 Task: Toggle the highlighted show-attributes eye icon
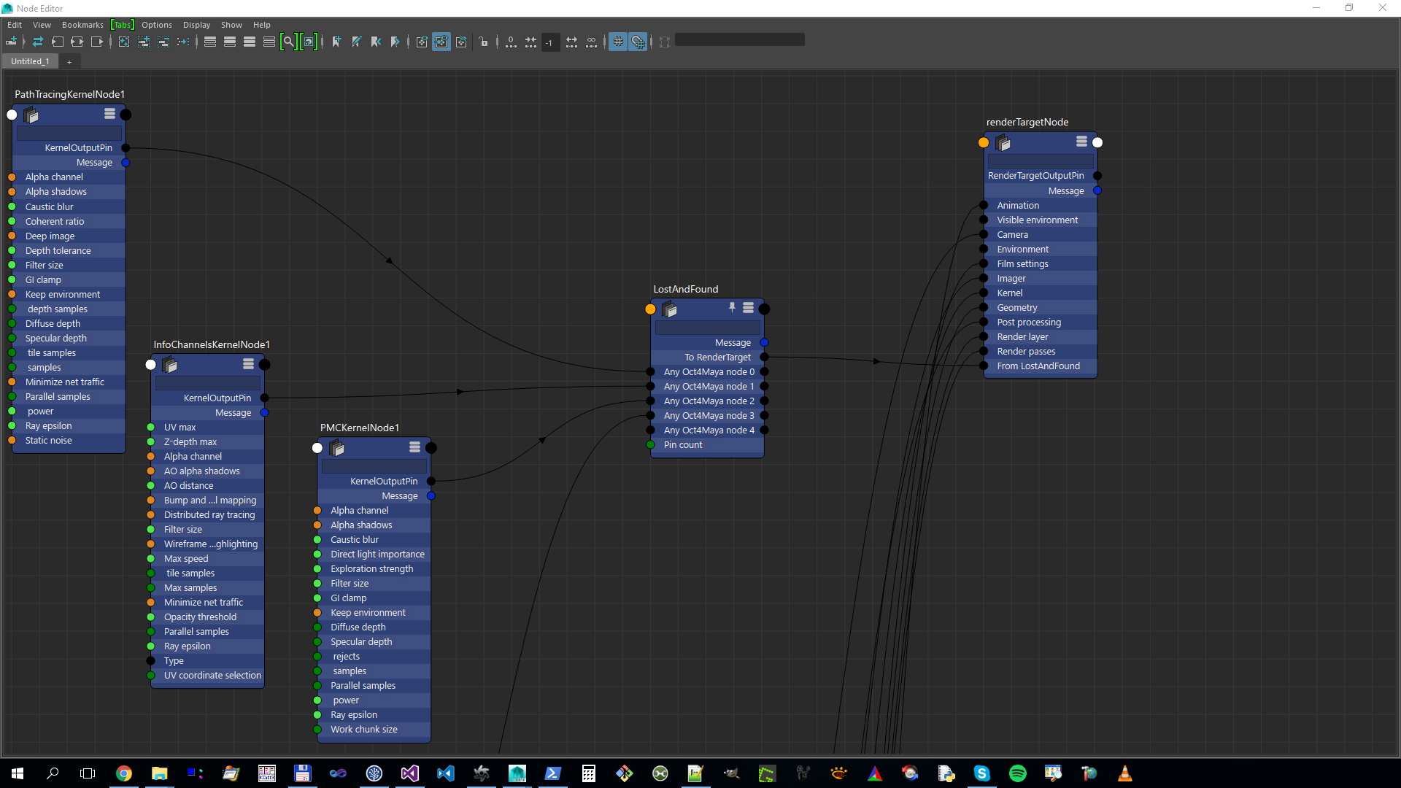tap(441, 42)
